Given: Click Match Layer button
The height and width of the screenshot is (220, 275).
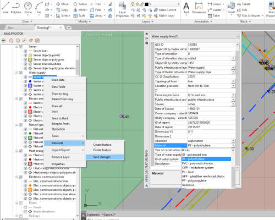Looking at the screenshot, I should pos(164,16).
